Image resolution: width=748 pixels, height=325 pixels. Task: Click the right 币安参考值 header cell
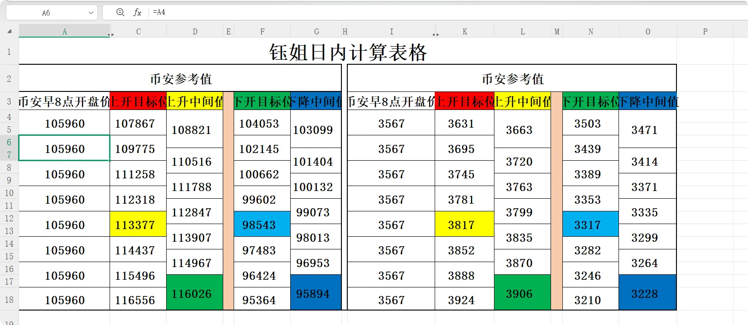coord(512,78)
